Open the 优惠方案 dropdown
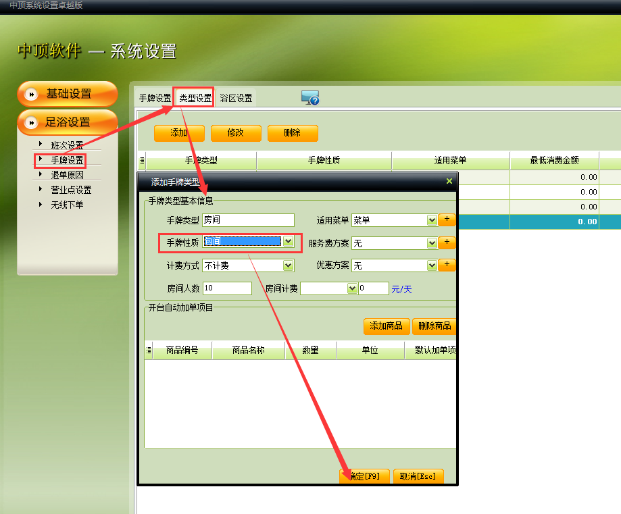621x514 pixels. click(x=432, y=265)
